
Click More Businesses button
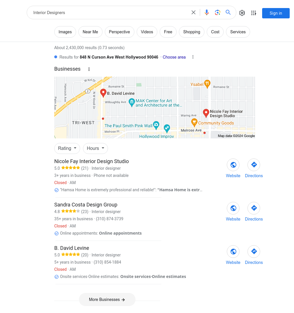click(x=107, y=300)
